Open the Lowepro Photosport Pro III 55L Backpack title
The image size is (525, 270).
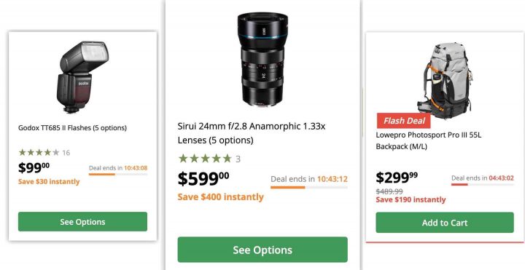pos(428,140)
